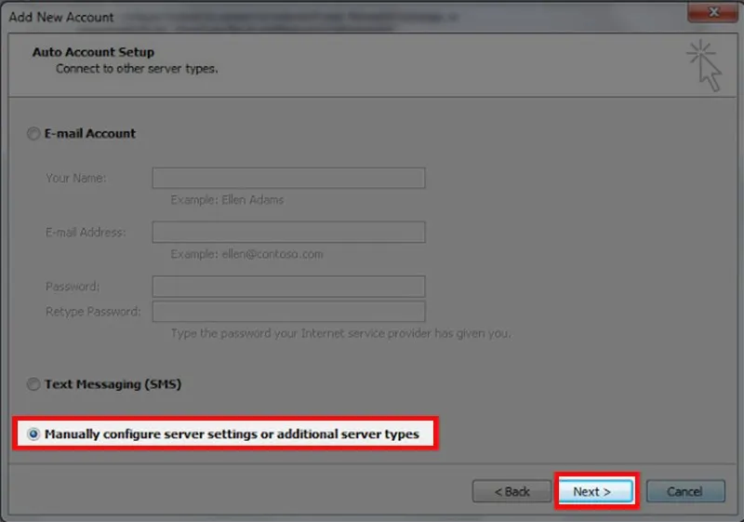Click the "Example: Ellen Adams" hint text
This screenshot has width=744, height=522.
point(228,200)
